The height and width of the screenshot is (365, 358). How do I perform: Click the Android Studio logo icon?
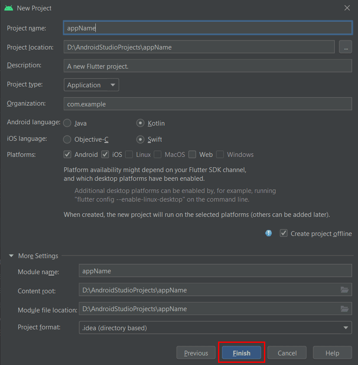pyautogui.click(x=9, y=8)
